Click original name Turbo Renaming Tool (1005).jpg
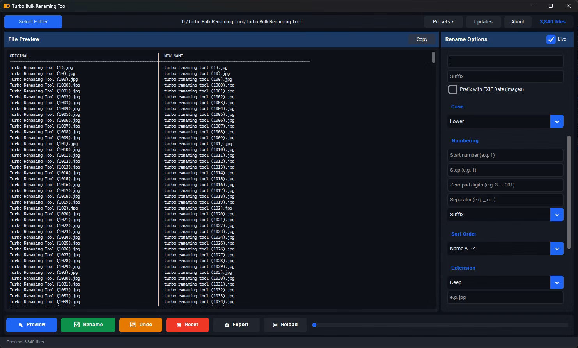This screenshot has height=348, width=578. pyautogui.click(x=45, y=114)
